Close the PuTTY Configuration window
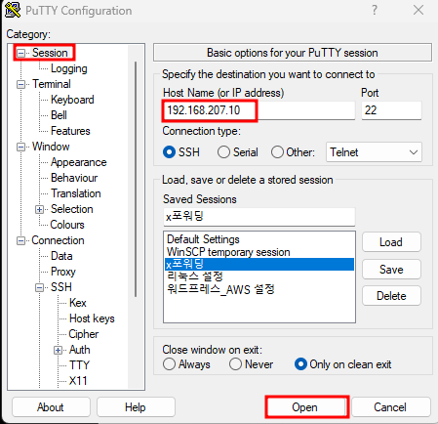The image size is (438, 424). pyautogui.click(x=418, y=10)
